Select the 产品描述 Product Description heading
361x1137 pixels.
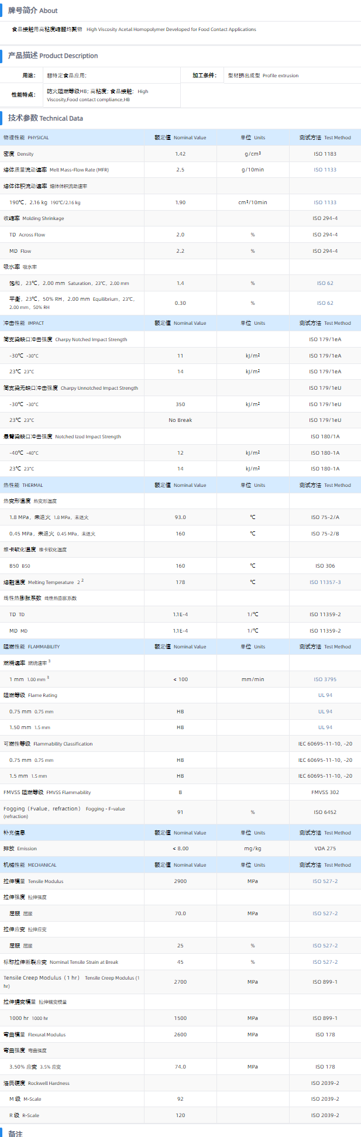tap(53, 56)
